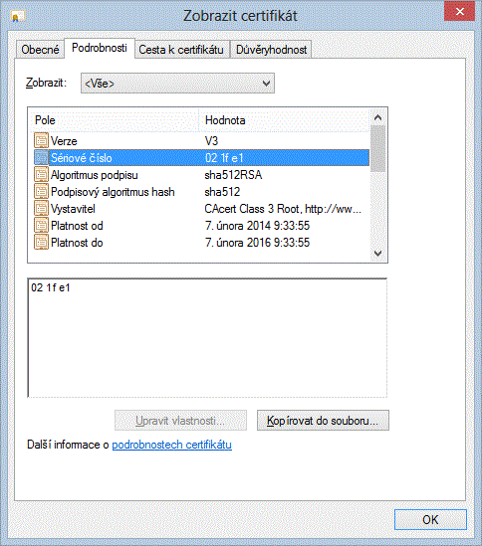The height and width of the screenshot is (546, 482).
Task: Open the Obecné tab
Action: pyautogui.click(x=40, y=50)
